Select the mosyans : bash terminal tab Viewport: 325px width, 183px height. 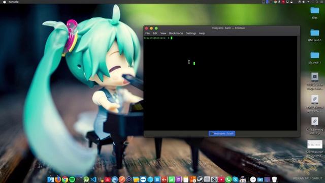point(222,133)
